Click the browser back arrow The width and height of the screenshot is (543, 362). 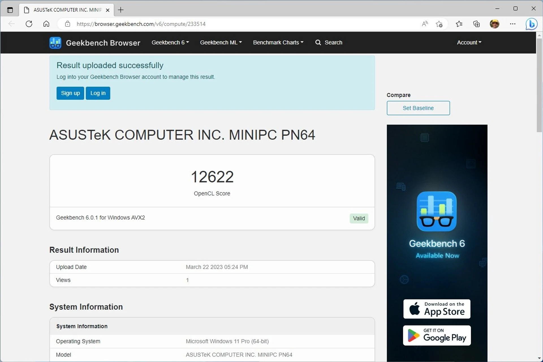pyautogui.click(x=12, y=24)
